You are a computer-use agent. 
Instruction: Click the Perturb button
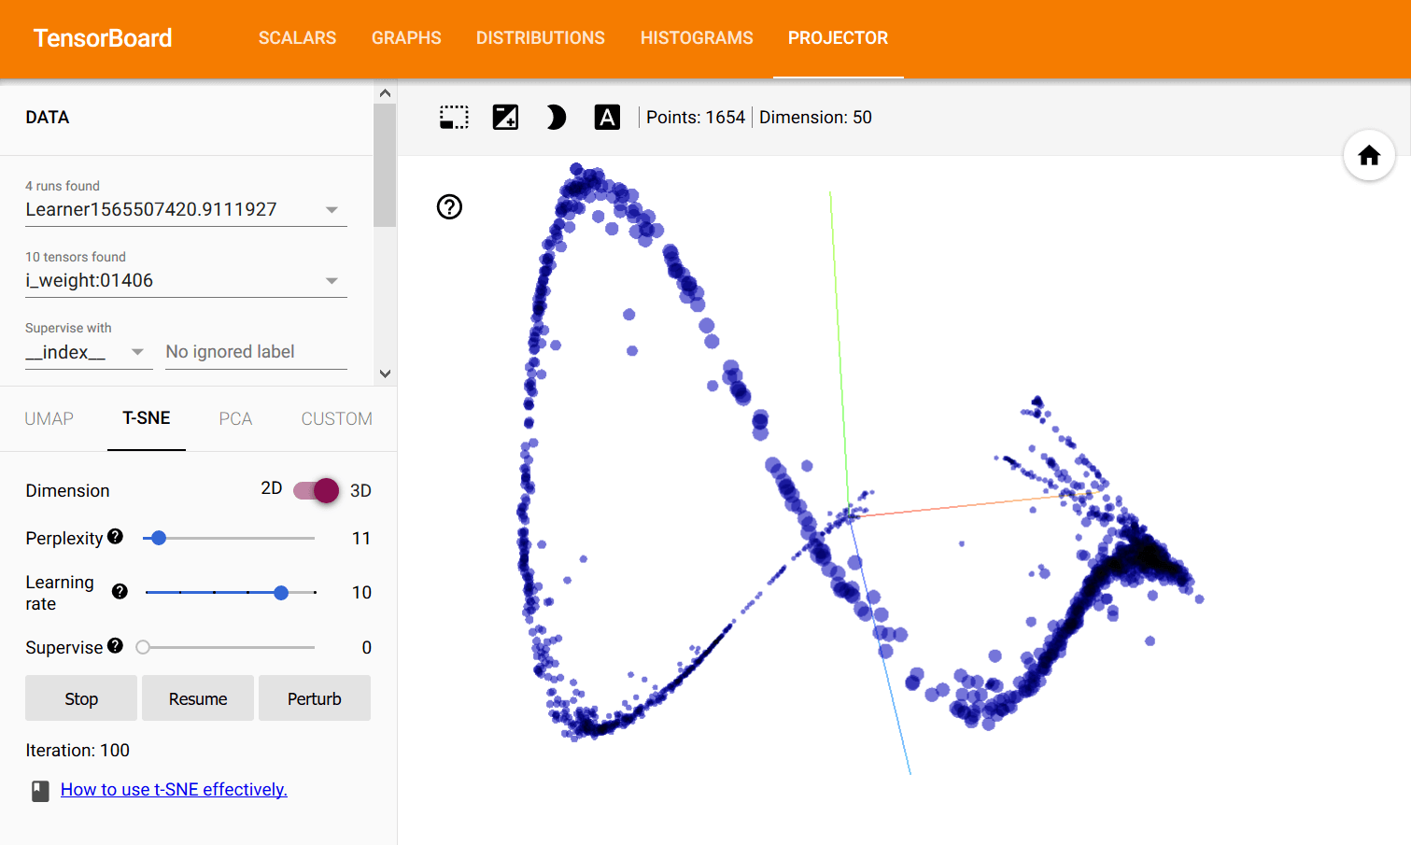click(314, 698)
